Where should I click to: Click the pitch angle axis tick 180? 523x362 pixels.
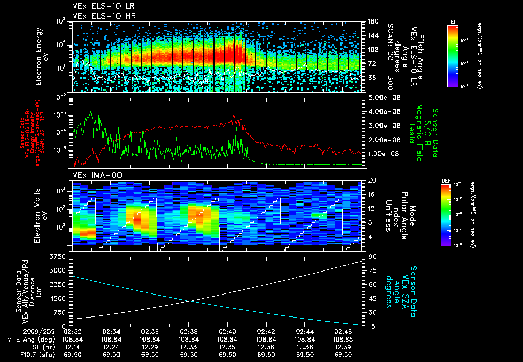point(373,21)
